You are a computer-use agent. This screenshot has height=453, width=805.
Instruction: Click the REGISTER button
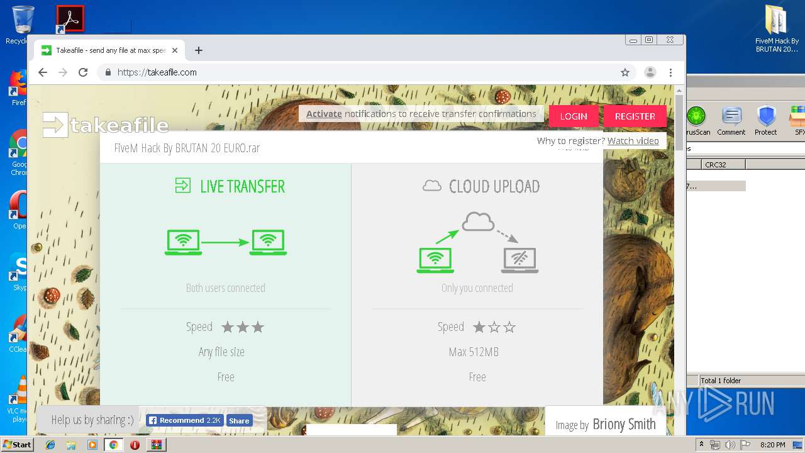click(635, 116)
